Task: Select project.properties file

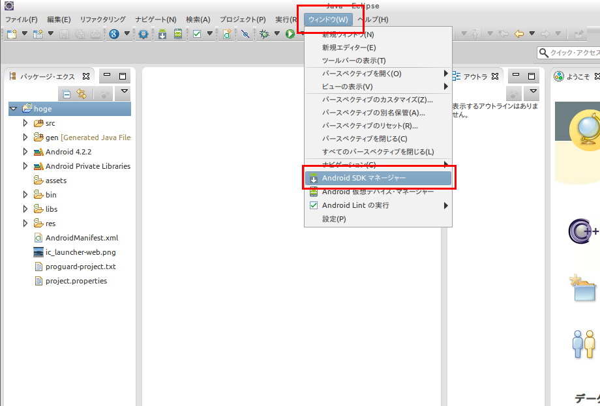Action: pyautogui.click(x=71, y=281)
